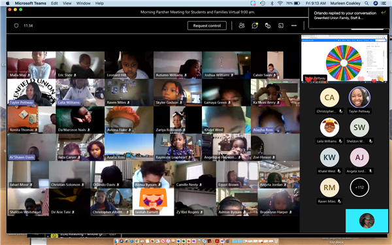
Task: Click the shared spinner wheel screen thumbnail
Action: point(344,59)
